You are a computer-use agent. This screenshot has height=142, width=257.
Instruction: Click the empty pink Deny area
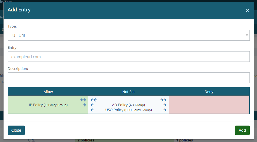tap(209, 105)
